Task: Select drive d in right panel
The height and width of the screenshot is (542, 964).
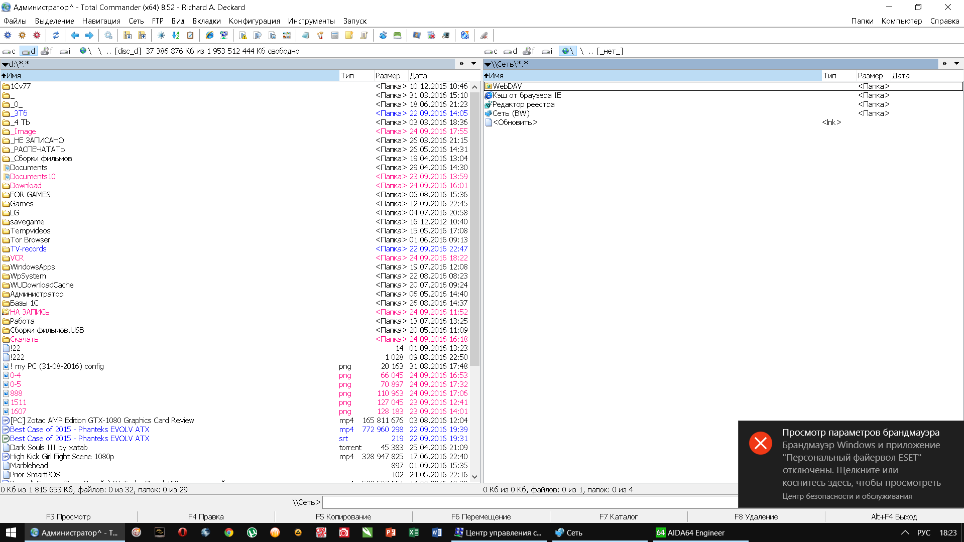Action: [511, 51]
